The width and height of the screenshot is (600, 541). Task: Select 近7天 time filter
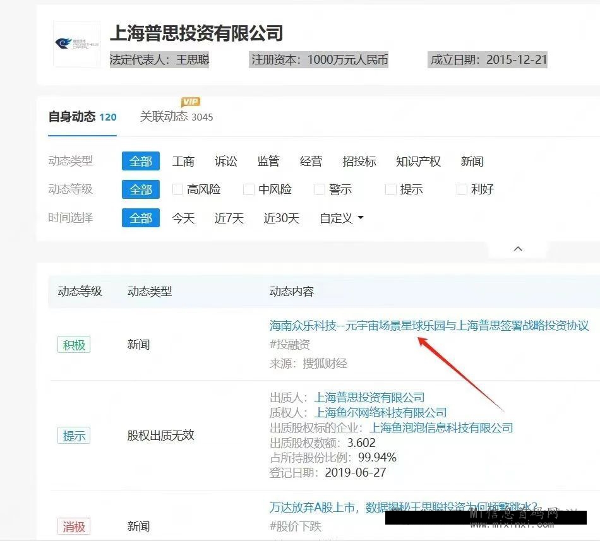click(x=229, y=218)
